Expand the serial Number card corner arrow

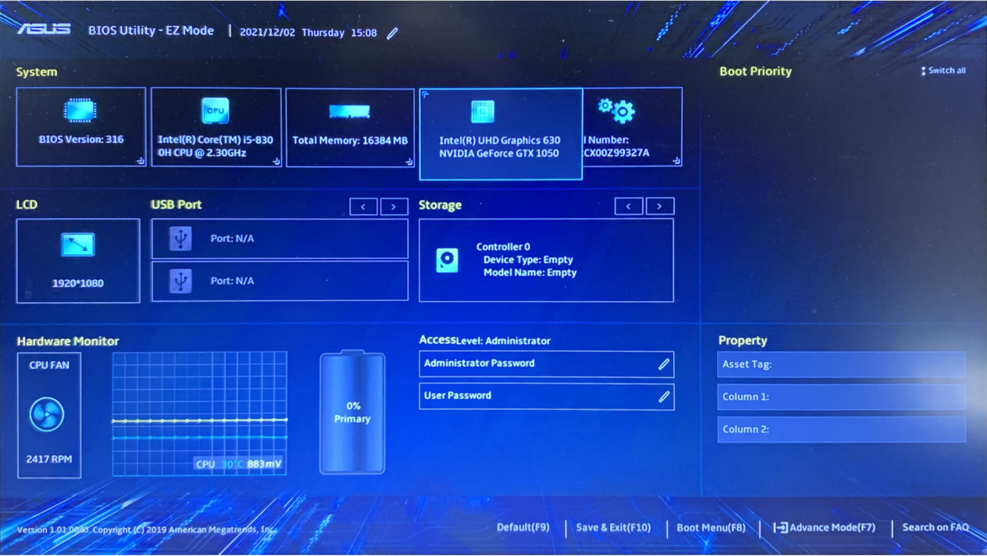[676, 161]
